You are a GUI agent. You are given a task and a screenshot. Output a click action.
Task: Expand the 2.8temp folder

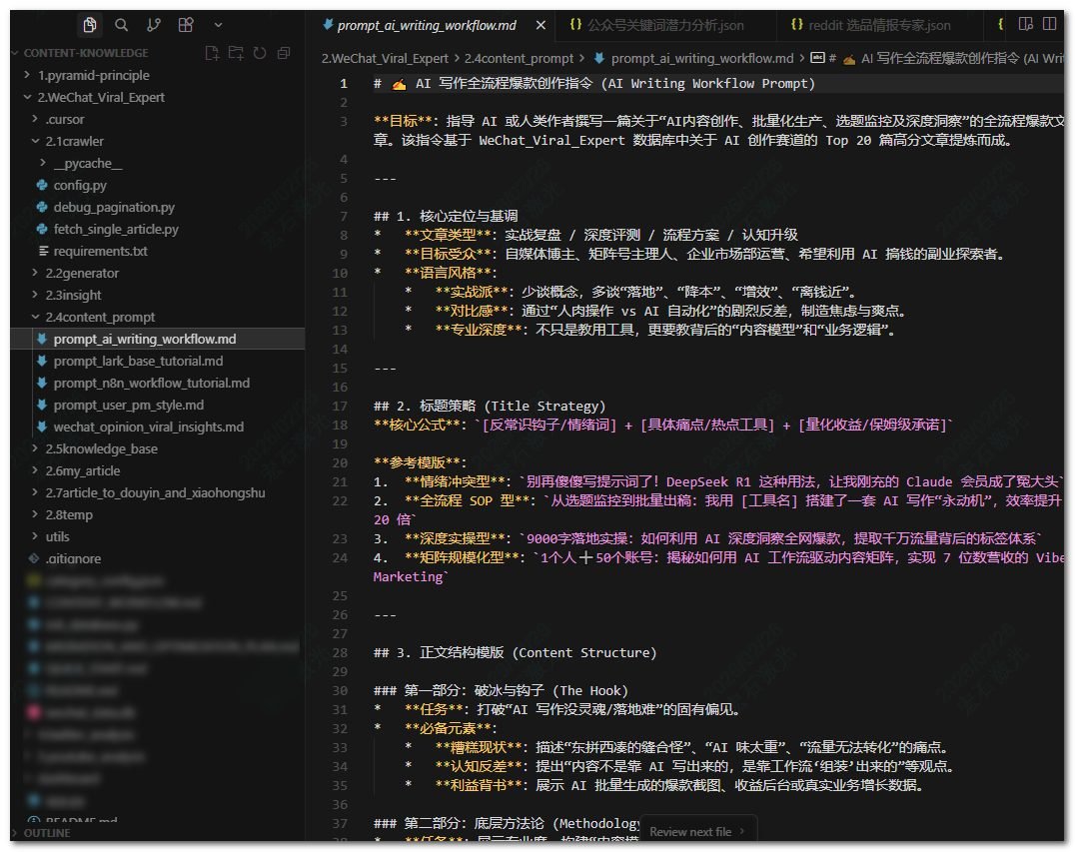tap(69, 514)
